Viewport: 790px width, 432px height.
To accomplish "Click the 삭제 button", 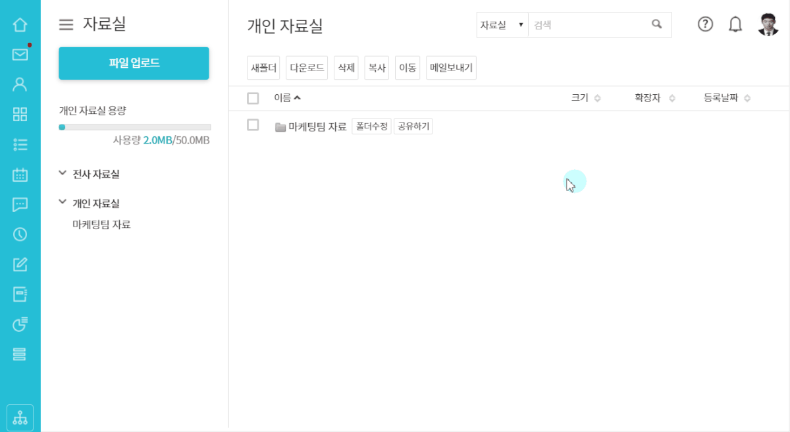I will pos(346,68).
